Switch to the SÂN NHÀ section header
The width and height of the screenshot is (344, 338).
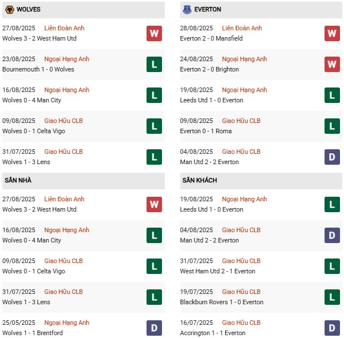18,180
